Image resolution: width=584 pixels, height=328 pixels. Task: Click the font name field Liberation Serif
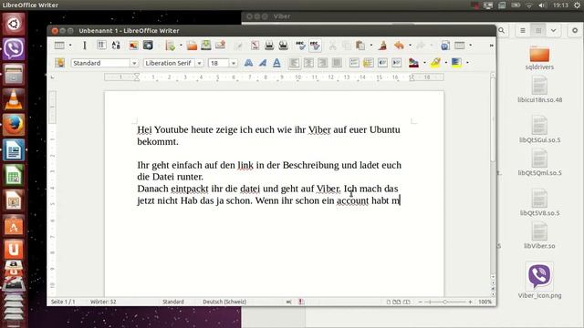pos(170,63)
